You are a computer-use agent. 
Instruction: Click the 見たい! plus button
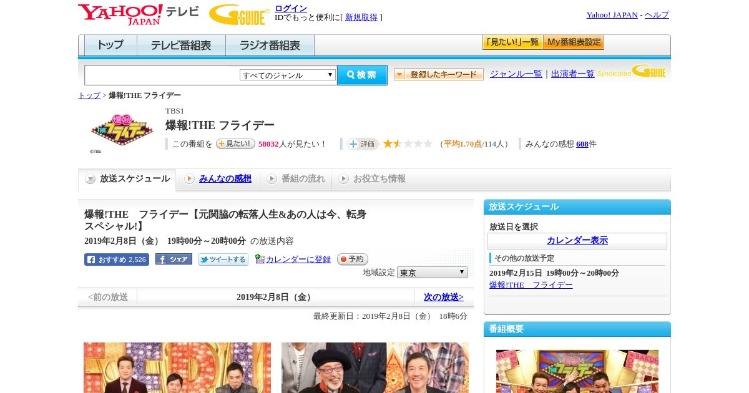click(x=235, y=143)
